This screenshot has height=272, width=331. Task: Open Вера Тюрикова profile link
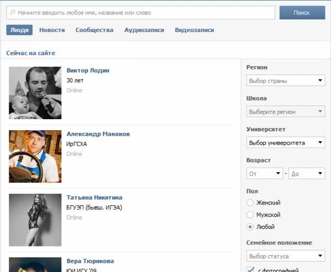point(90,261)
